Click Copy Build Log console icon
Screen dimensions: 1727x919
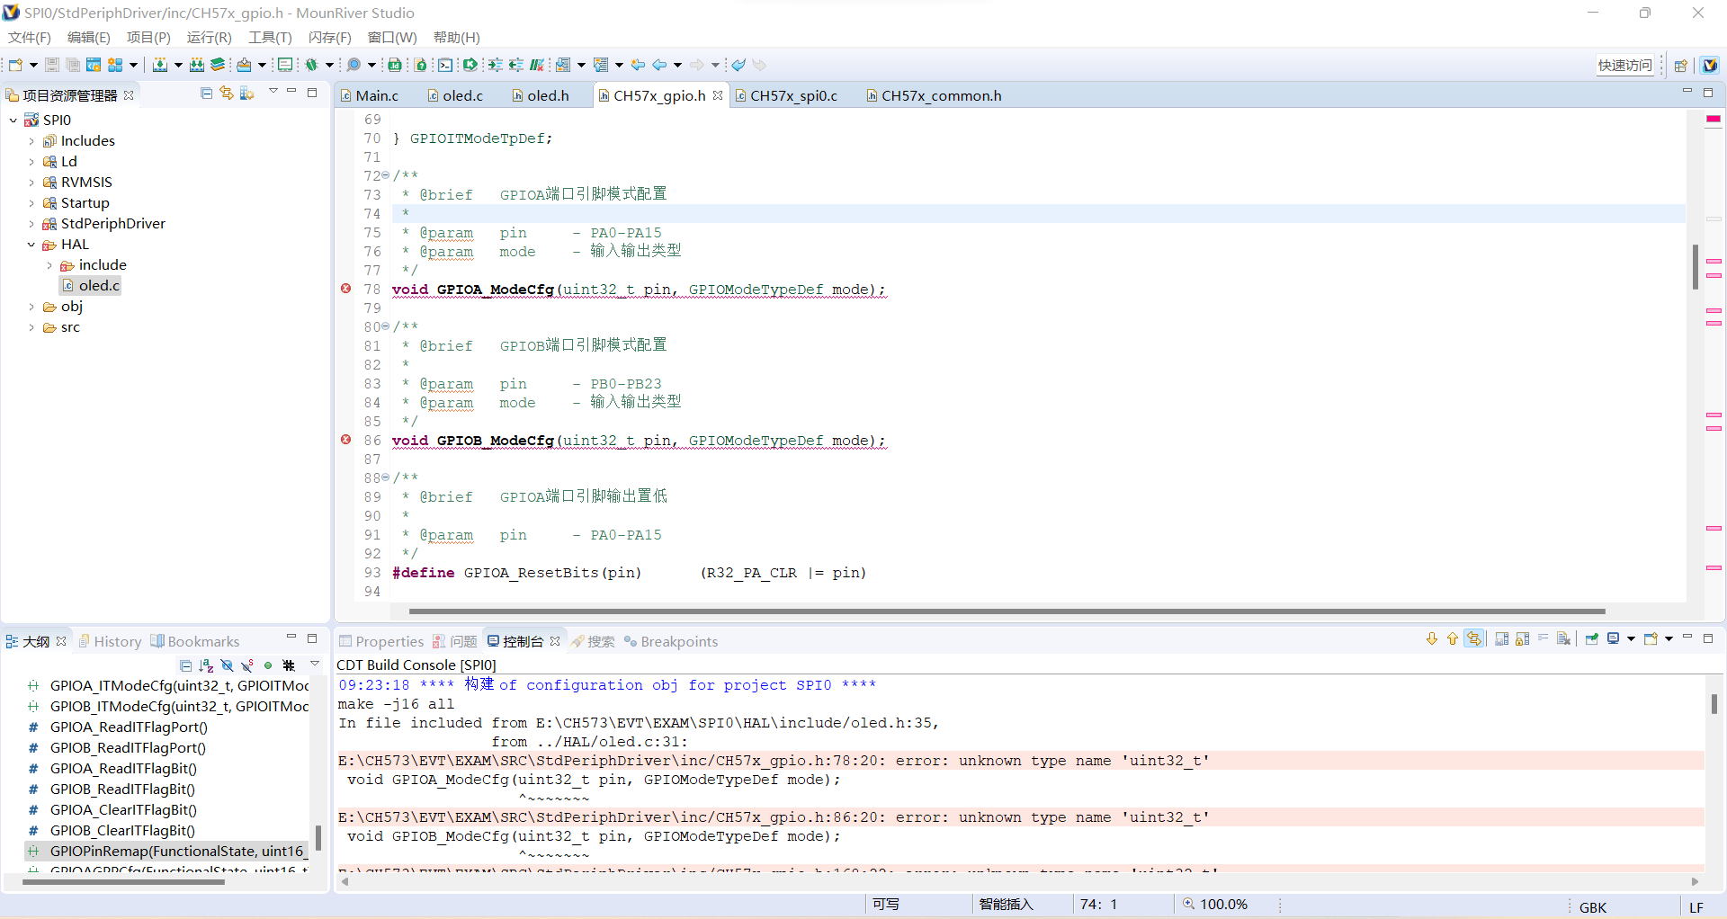coord(1501,639)
